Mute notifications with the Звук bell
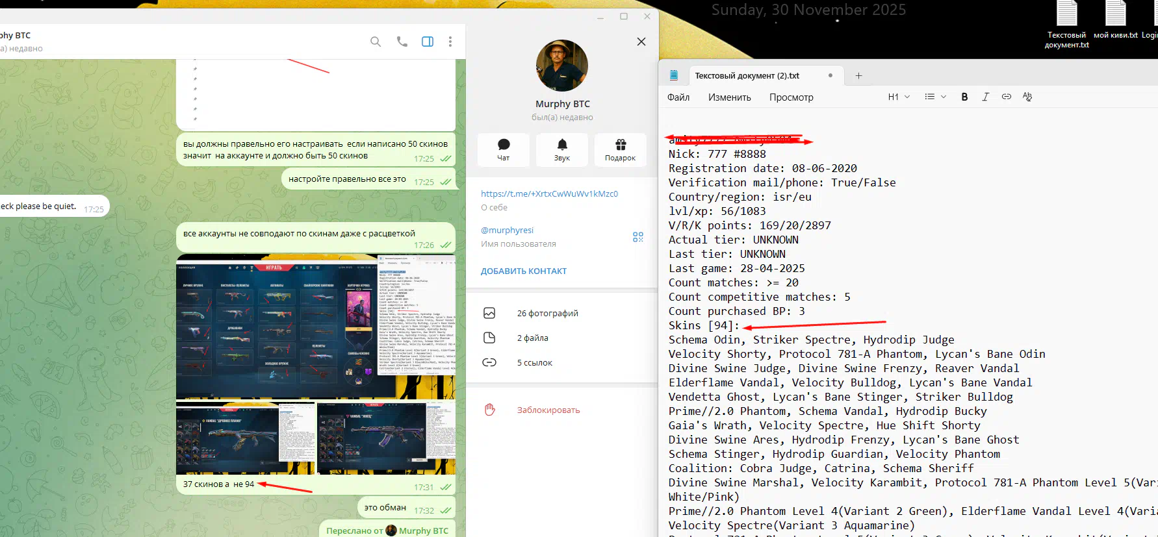The height and width of the screenshot is (537, 1158). pos(562,149)
